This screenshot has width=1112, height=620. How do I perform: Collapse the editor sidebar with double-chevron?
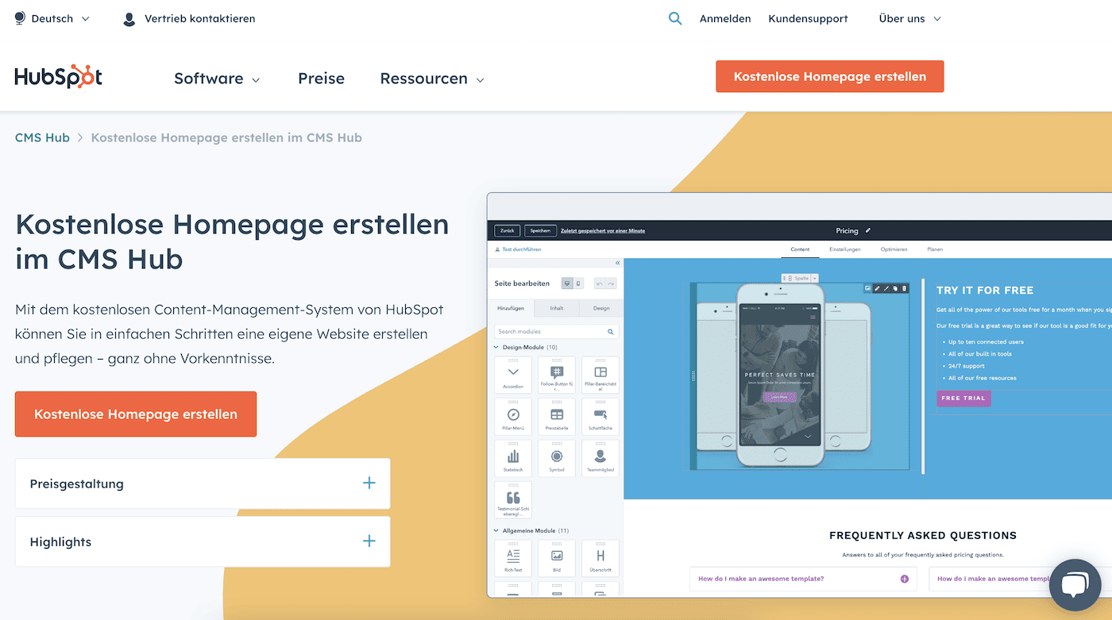(617, 263)
